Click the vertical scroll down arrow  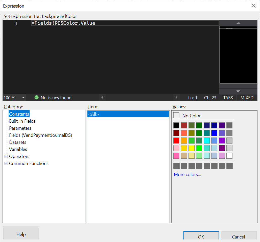point(238,91)
